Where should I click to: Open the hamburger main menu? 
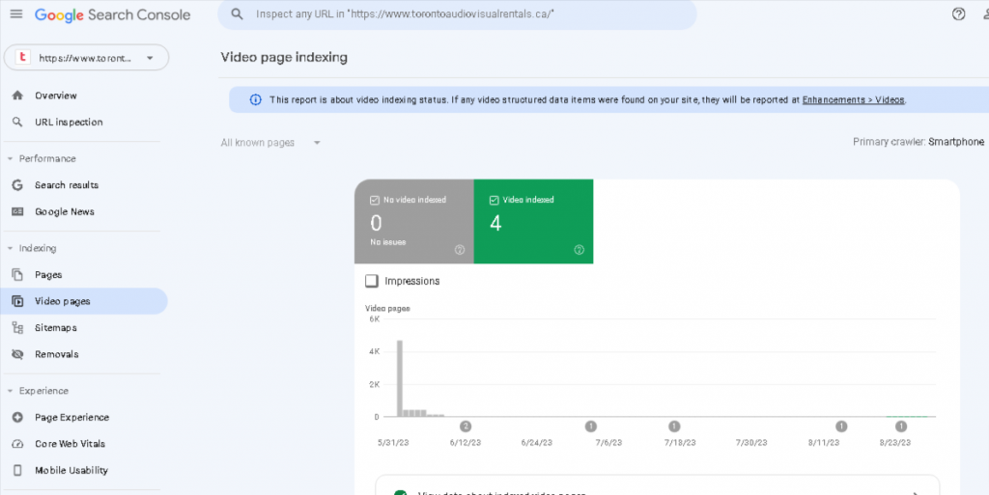16,14
